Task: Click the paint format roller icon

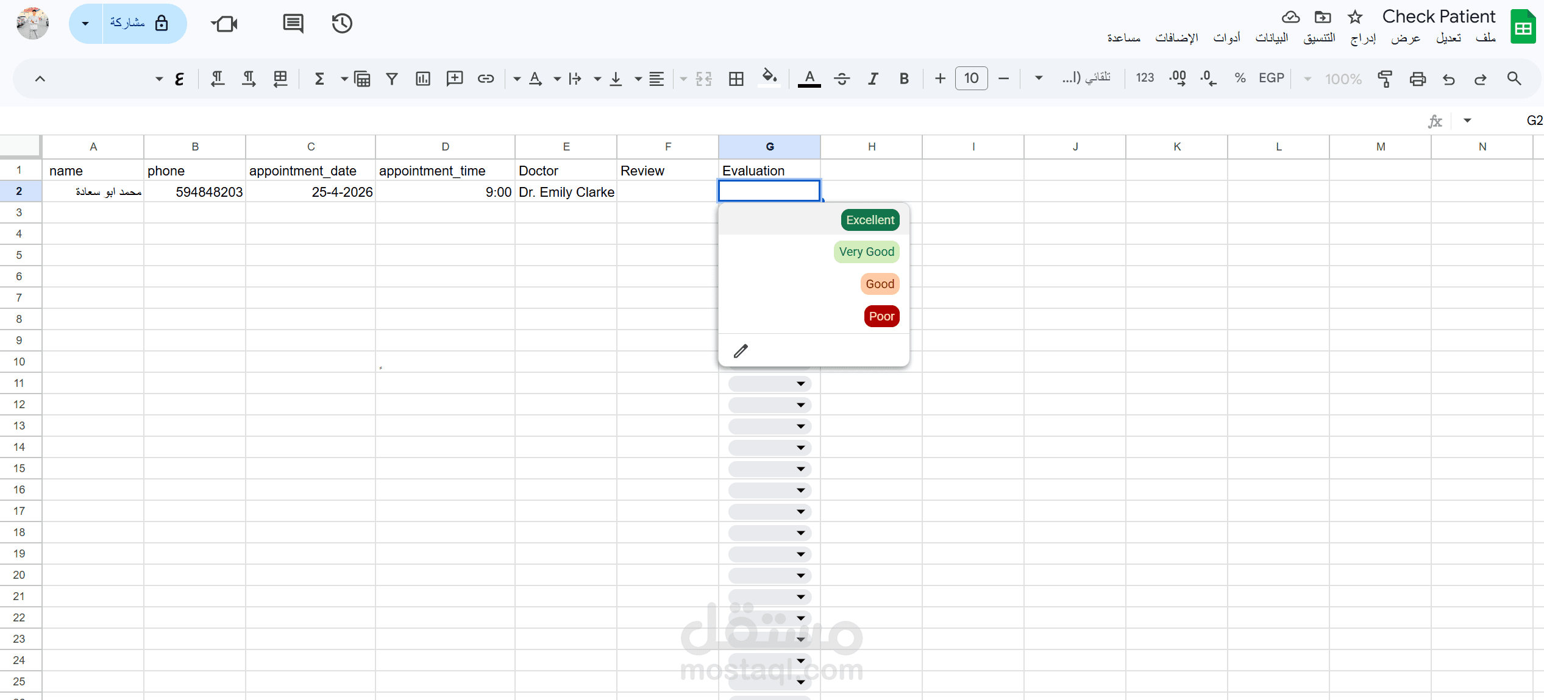Action: (1384, 79)
